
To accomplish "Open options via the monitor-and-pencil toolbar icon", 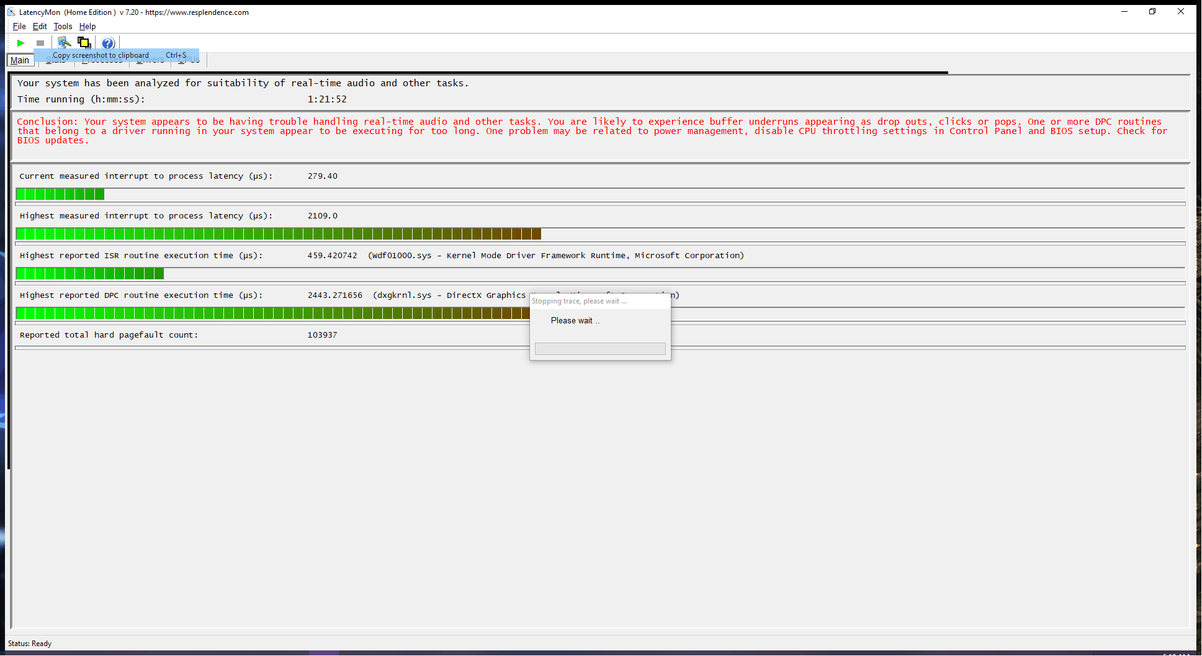I will tap(64, 43).
